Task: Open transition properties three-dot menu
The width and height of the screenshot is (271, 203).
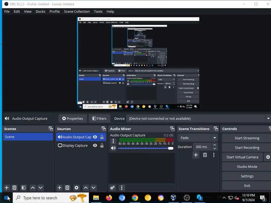Action: click(214, 155)
